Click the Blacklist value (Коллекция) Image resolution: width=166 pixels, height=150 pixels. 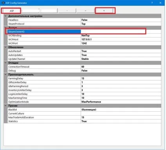(x=121, y=110)
